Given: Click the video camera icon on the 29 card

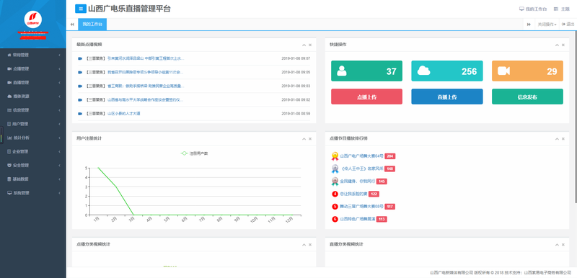Looking at the screenshot, I should [503, 71].
